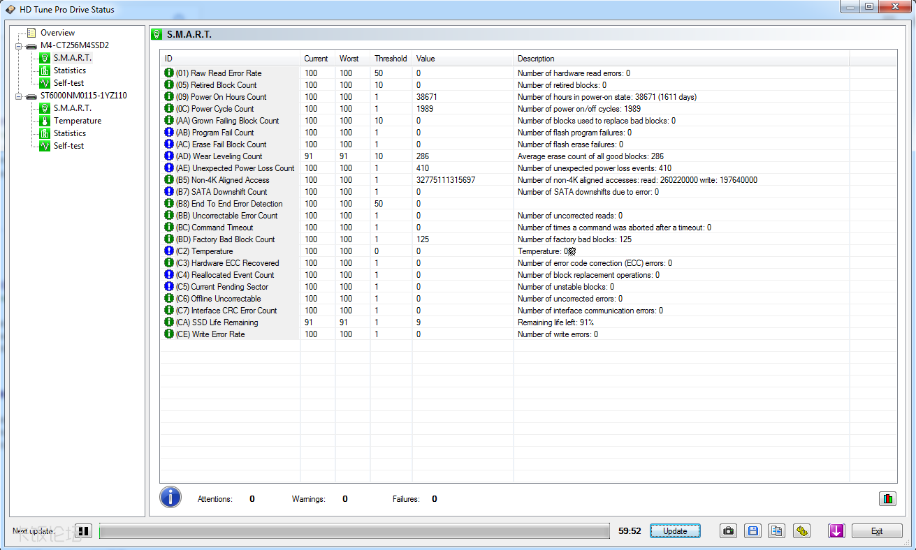Select the ST6000NM0115-1YZ110 drive node
The height and width of the screenshot is (550, 916).
coord(83,96)
